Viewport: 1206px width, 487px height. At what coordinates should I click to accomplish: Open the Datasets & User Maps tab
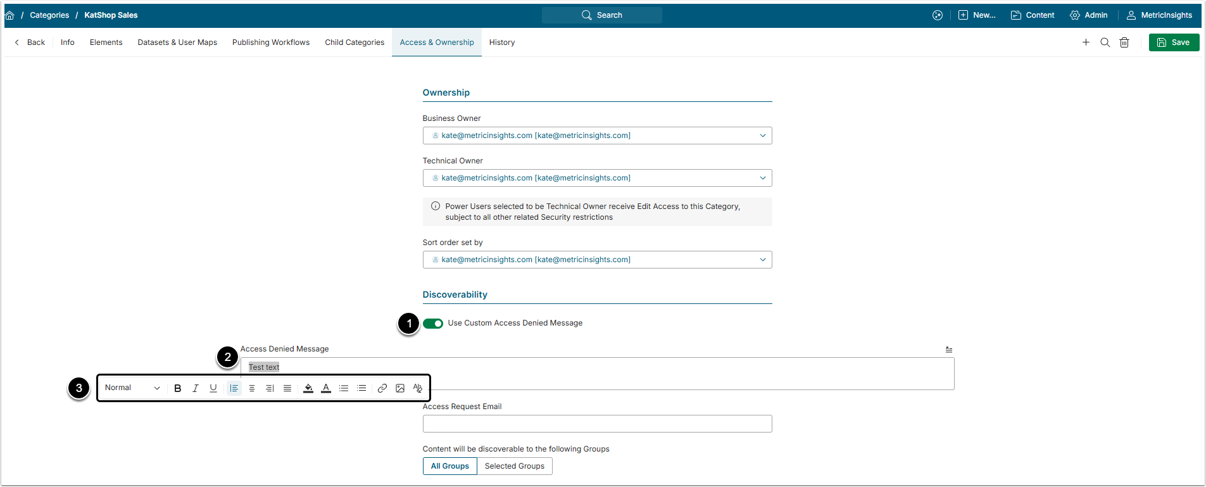(177, 42)
